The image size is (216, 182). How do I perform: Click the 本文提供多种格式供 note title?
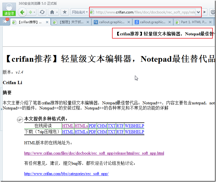tap(46, 119)
